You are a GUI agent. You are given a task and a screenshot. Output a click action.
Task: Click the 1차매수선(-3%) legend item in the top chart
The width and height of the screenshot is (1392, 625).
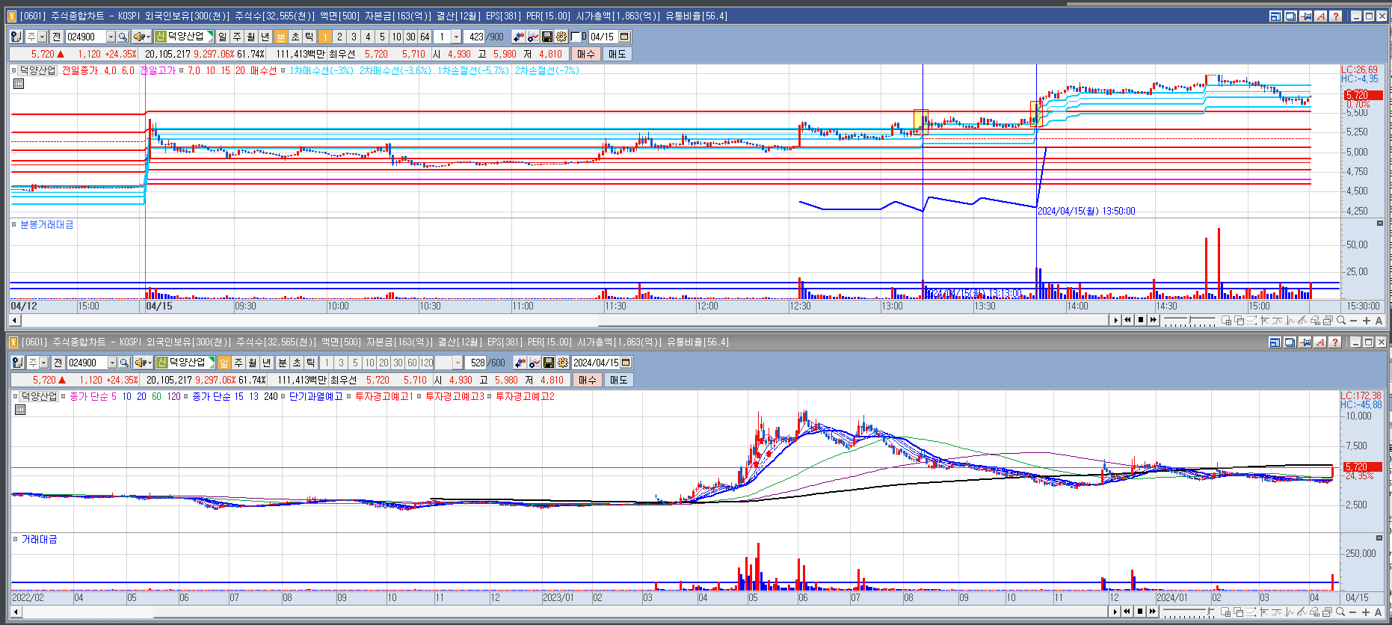[x=321, y=70]
